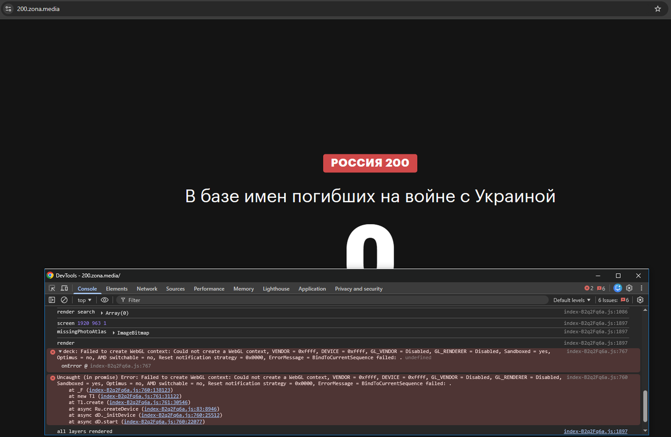Open the main DevTools settings gear

(x=629, y=288)
